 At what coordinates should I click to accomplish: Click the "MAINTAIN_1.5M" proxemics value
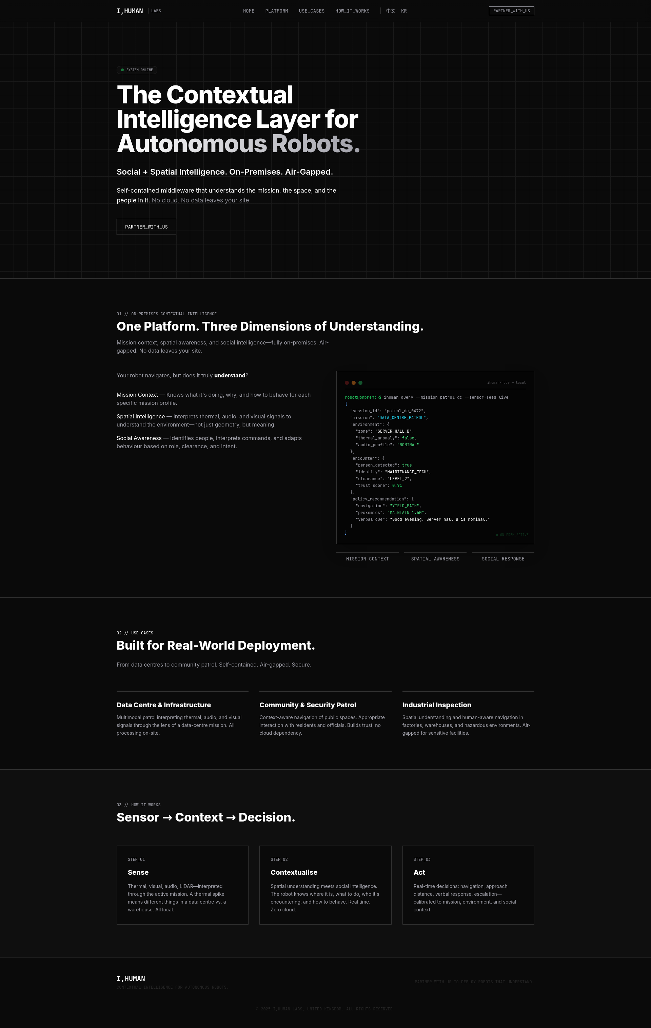[x=406, y=513]
